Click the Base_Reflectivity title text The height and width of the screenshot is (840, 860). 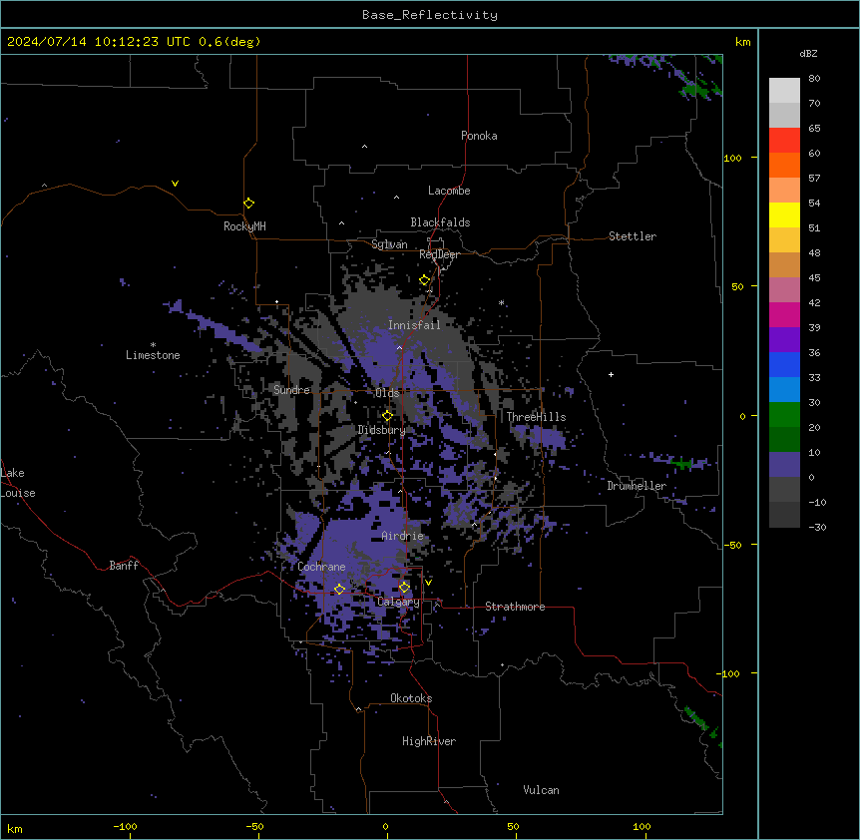[x=430, y=15]
